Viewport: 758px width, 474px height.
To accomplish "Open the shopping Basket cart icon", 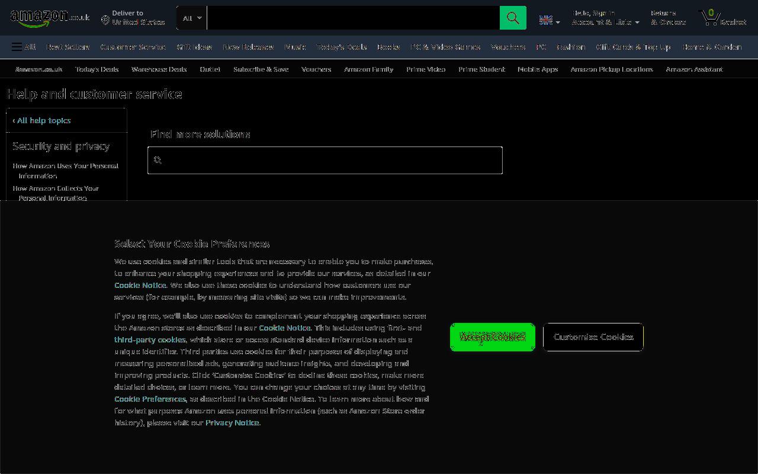I will [x=724, y=18].
